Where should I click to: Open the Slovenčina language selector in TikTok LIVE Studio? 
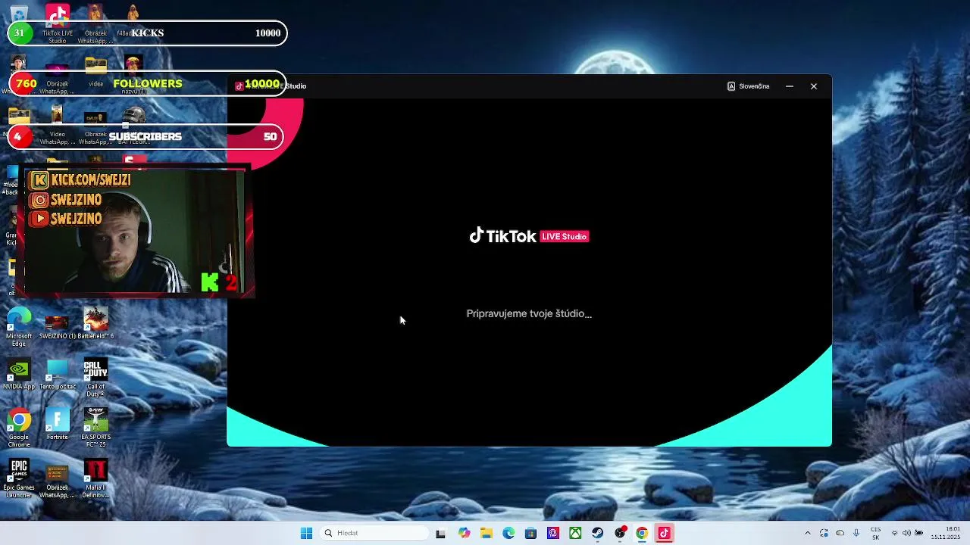click(748, 86)
